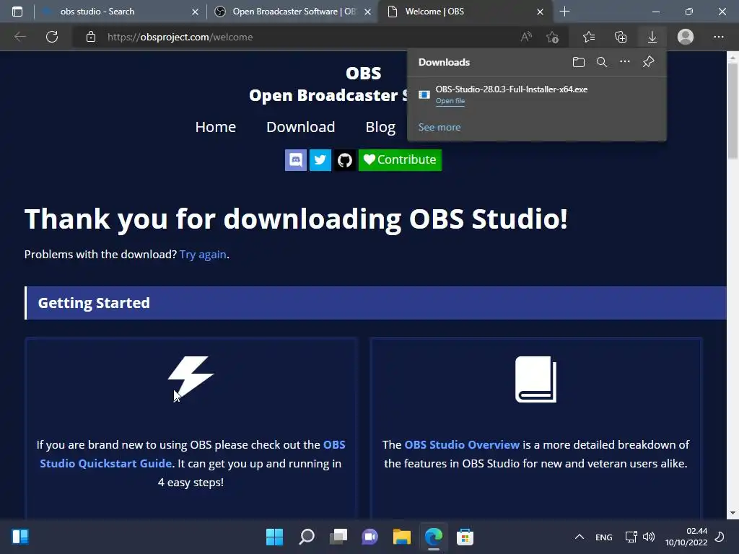Screen dimensions: 739x554
Task: Click the book overview icon
Action: point(535,379)
